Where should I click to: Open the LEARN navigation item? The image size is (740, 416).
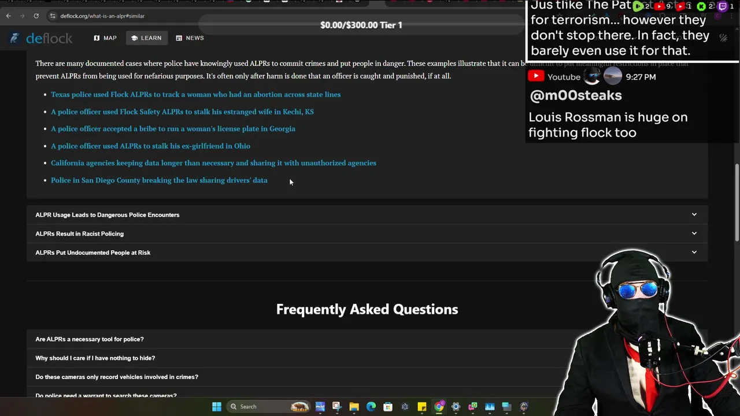coord(147,38)
